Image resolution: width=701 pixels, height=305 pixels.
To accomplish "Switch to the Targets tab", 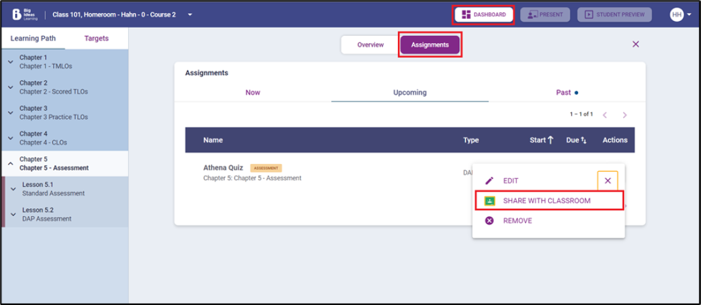I will tap(97, 38).
